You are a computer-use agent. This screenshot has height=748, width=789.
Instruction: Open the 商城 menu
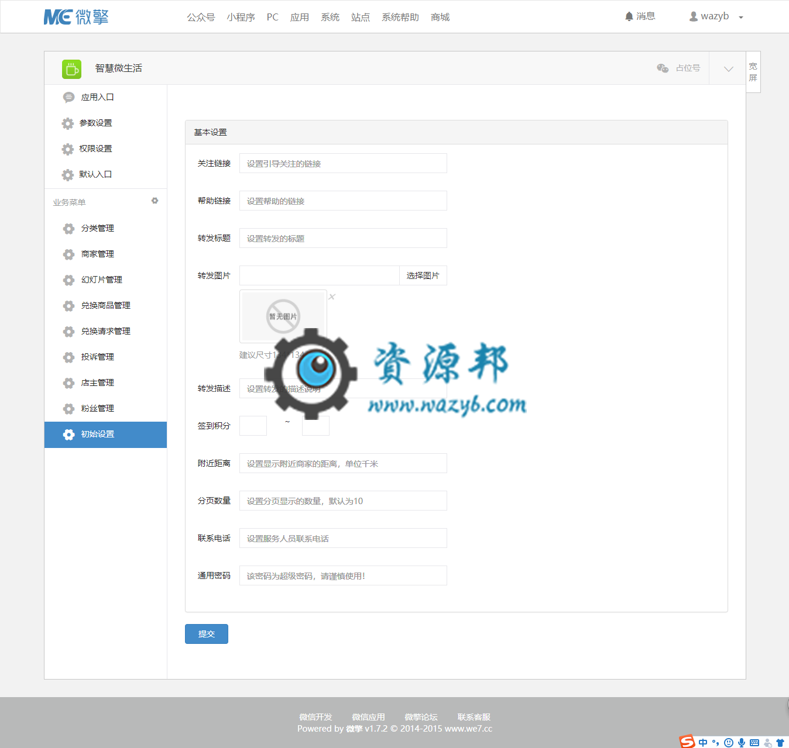click(440, 18)
